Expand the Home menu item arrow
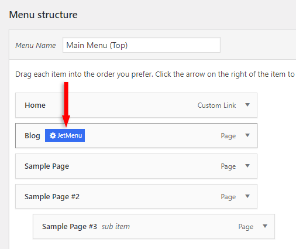 (x=247, y=105)
